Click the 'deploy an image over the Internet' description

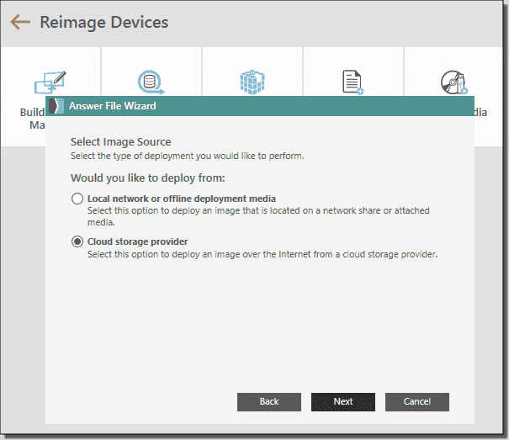[262, 254]
